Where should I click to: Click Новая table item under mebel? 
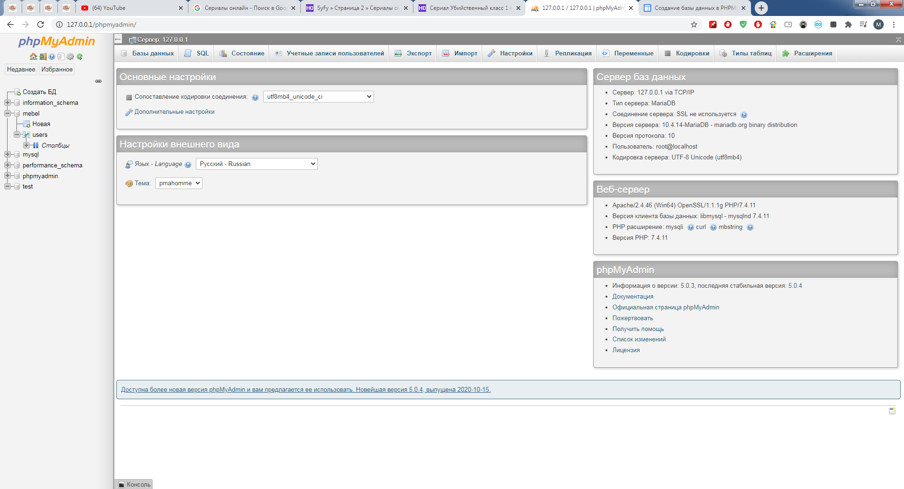click(41, 124)
